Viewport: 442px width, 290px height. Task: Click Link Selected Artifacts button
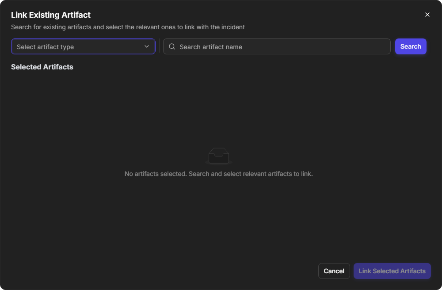(392, 271)
